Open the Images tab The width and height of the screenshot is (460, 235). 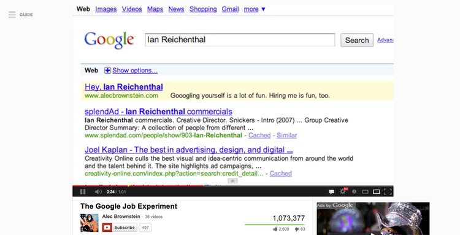pyautogui.click(x=106, y=9)
